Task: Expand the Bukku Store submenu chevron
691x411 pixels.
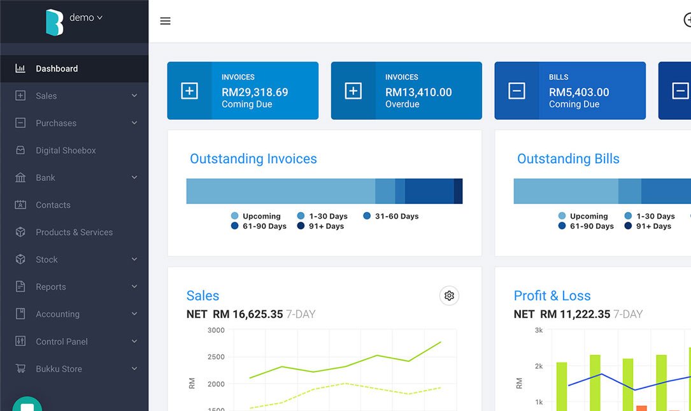Action: click(x=134, y=369)
